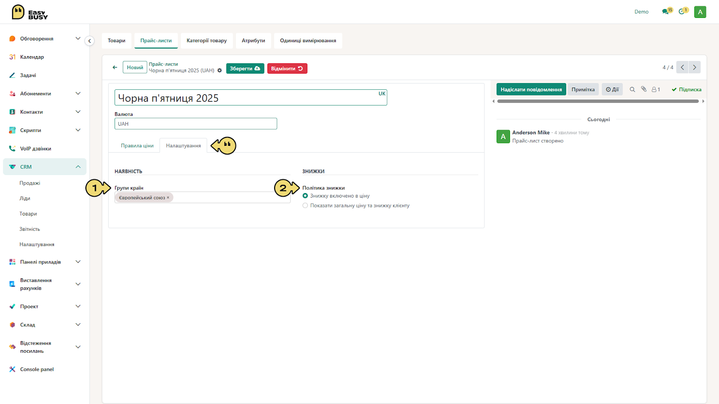The width and height of the screenshot is (719, 404).
Task: Click Контакти sidebar icon
Action: (13, 112)
